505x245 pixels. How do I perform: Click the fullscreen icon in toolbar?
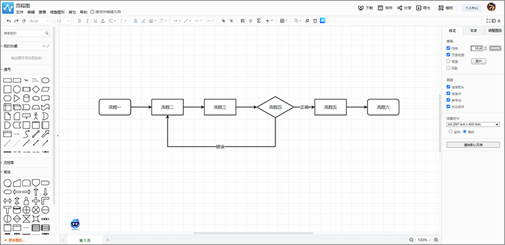pos(488,21)
